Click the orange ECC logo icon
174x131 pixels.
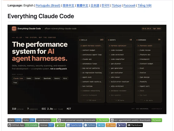14,28
